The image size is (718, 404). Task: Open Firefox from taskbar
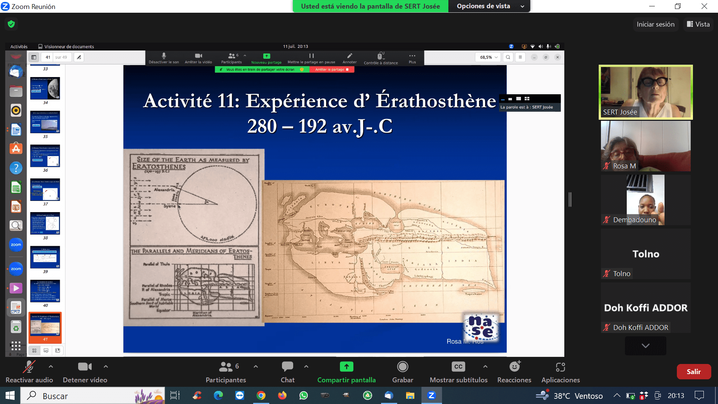[x=282, y=395]
